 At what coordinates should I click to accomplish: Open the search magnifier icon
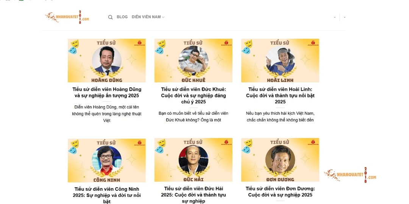pos(110,17)
